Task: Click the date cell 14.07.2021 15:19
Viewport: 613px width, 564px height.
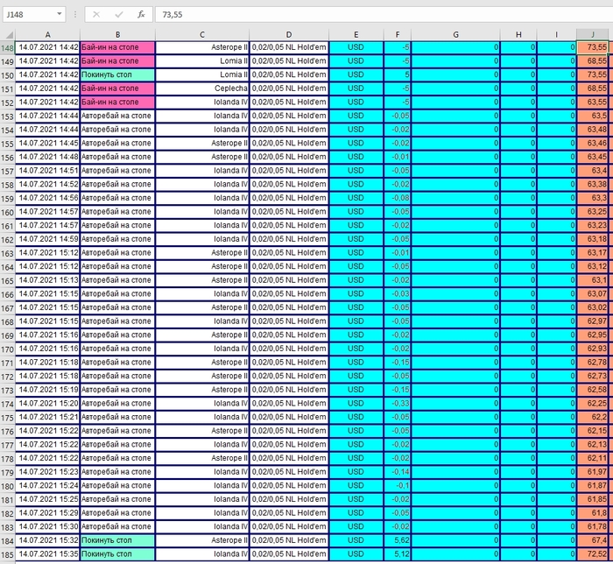Action: [47, 390]
